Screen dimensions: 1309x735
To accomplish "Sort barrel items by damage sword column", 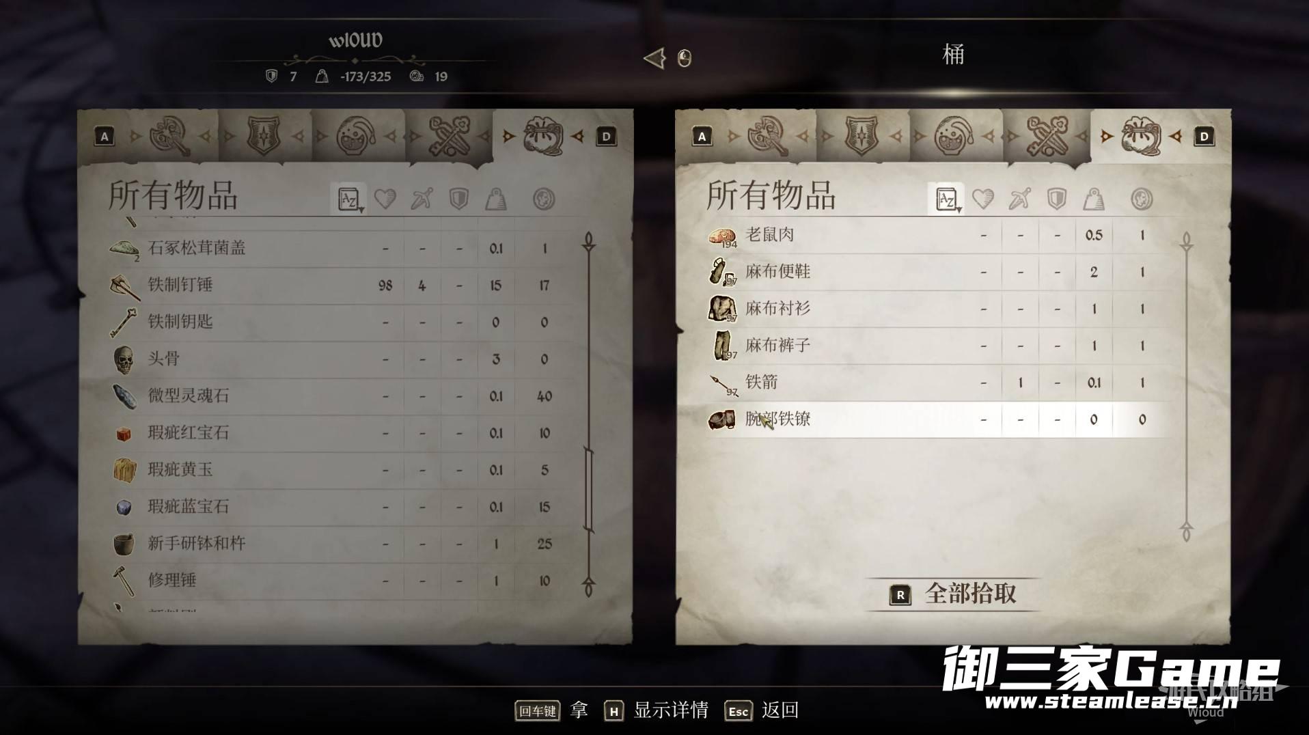I will (1020, 199).
